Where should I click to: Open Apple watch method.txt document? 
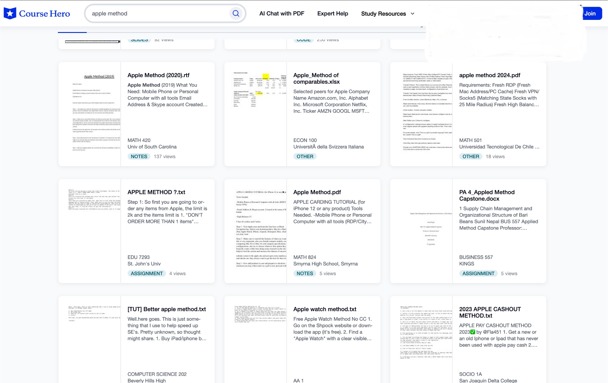tap(324, 309)
